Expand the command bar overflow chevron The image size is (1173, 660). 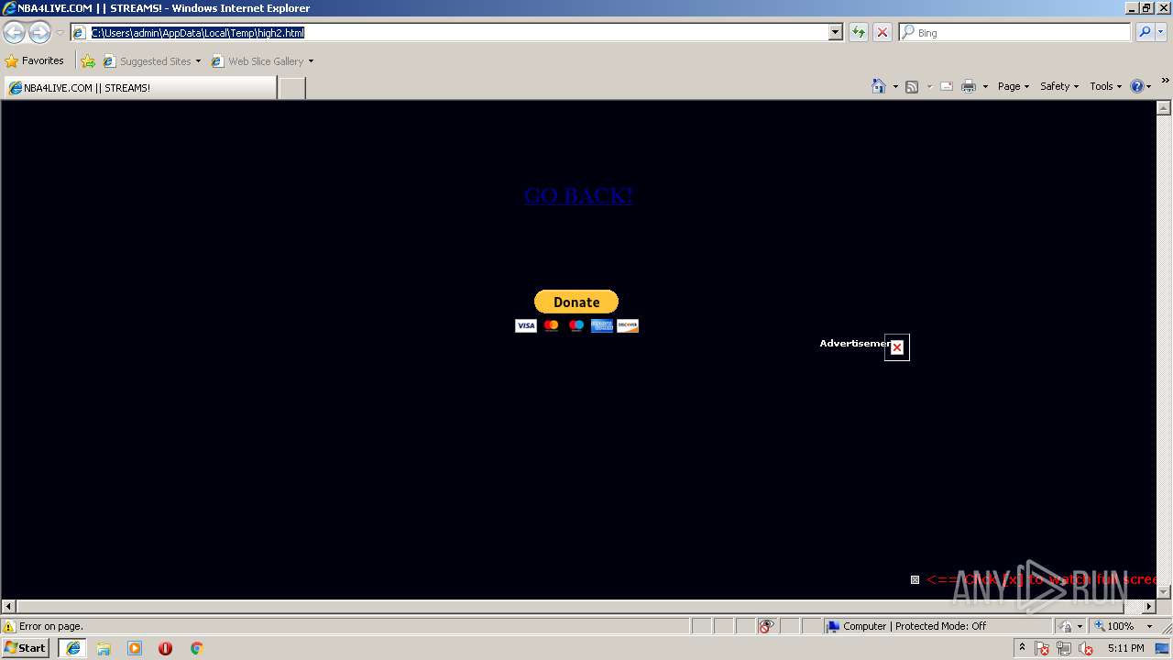coord(1165,82)
